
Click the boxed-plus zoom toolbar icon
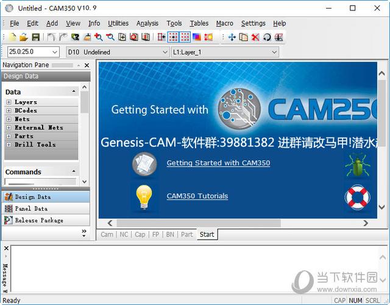click(122, 37)
